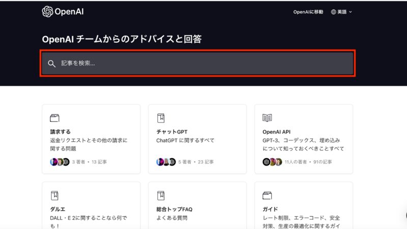Click author avatars on 請求する card
The image size is (407, 229).
pos(60,162)
